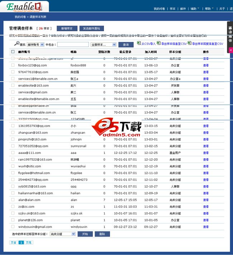Viewport: 233px width, 255px height.
Task: Click the email 254484273@qq.com
Action: (33, 180)
